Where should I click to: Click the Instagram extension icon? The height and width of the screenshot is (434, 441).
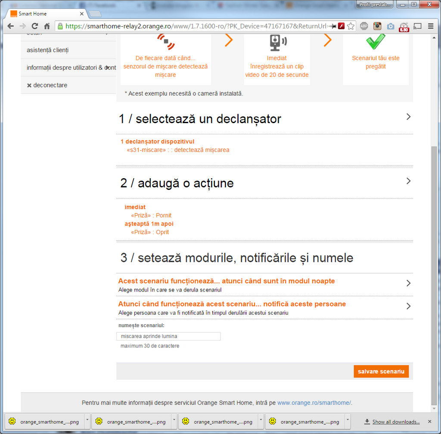pyautogui.click(x=377, y=26)
